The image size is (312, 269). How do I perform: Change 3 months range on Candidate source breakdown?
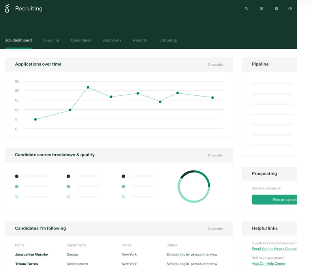[215, 155]
